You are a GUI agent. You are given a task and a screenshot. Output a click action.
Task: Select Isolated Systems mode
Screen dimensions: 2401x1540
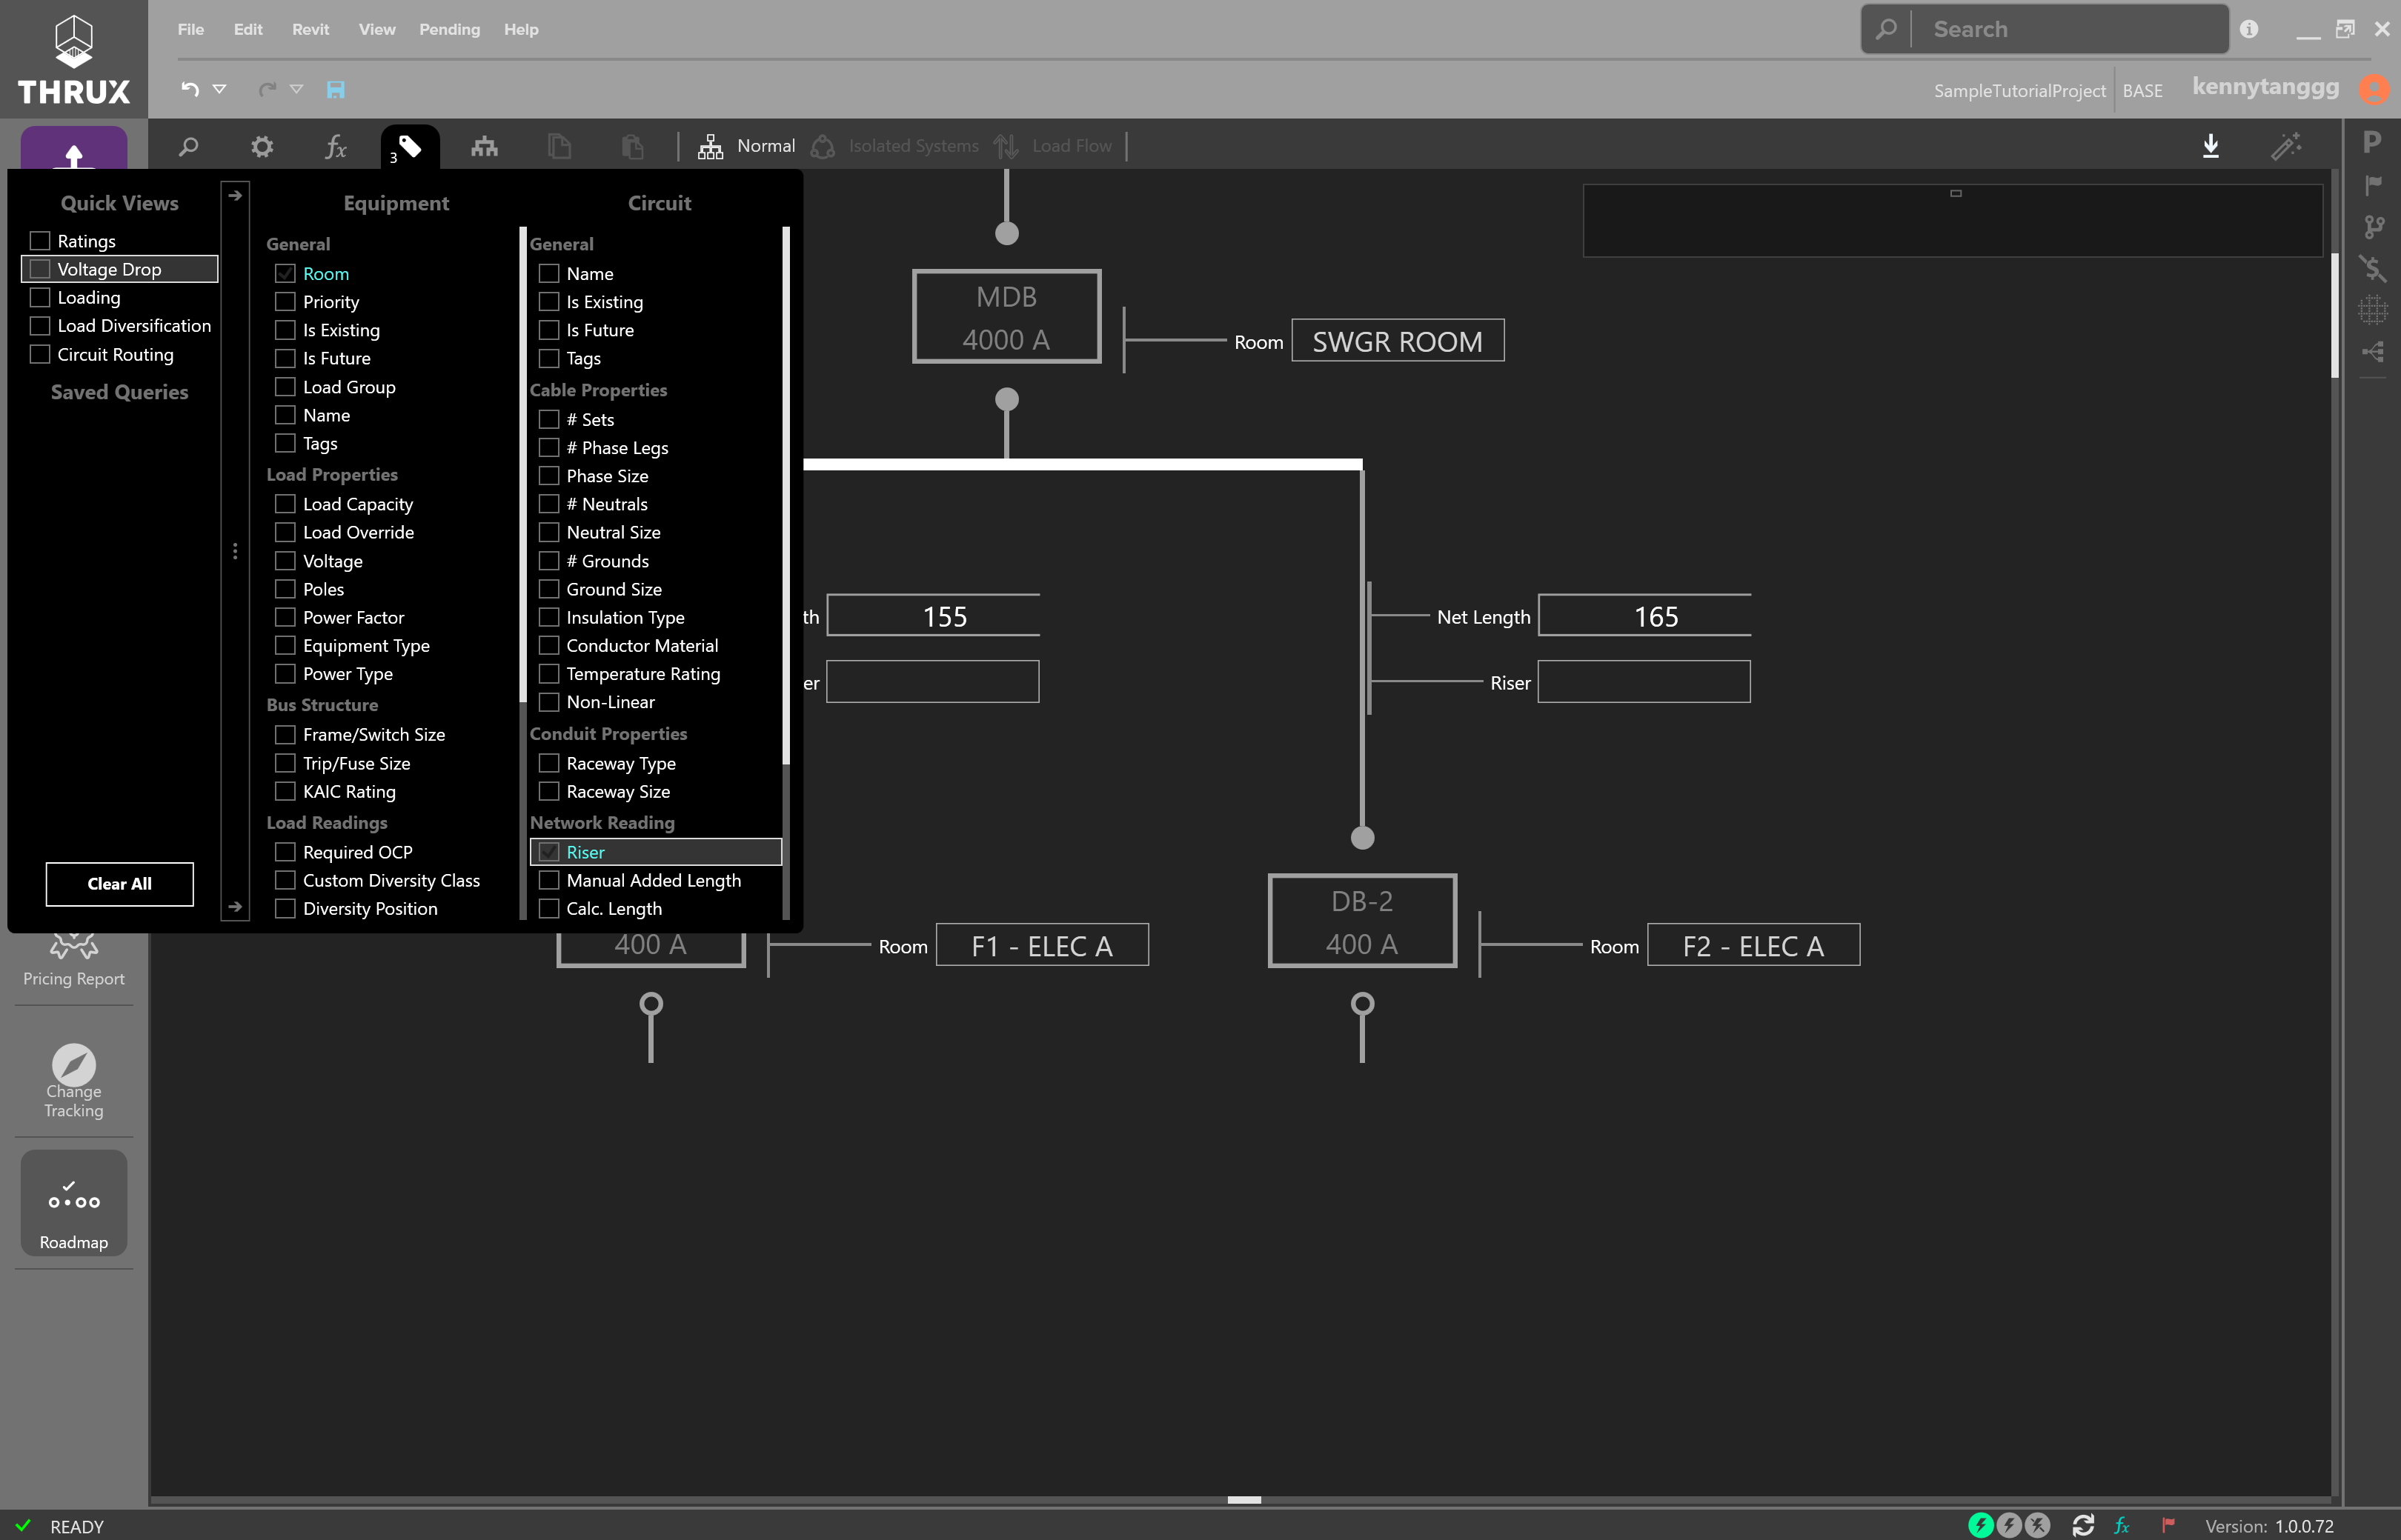click(x=895, y=147)
